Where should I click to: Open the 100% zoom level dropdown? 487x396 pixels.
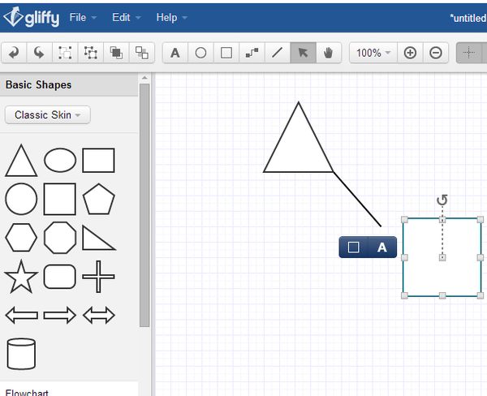(x=373, y=53)
